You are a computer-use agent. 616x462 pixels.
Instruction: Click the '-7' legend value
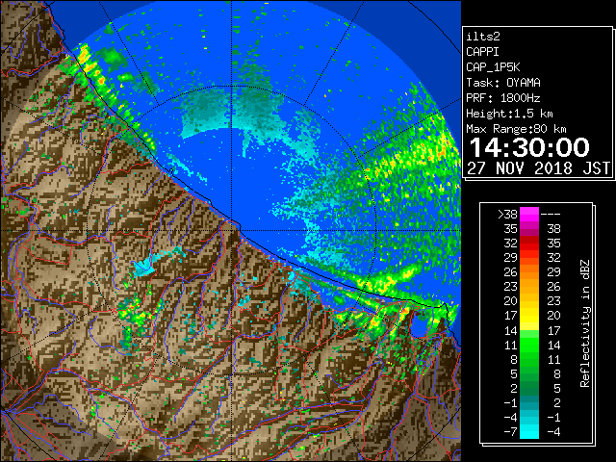click(x=510, y=432)
